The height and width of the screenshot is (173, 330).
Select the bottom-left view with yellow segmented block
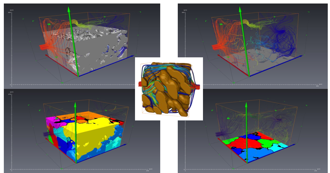82,131
